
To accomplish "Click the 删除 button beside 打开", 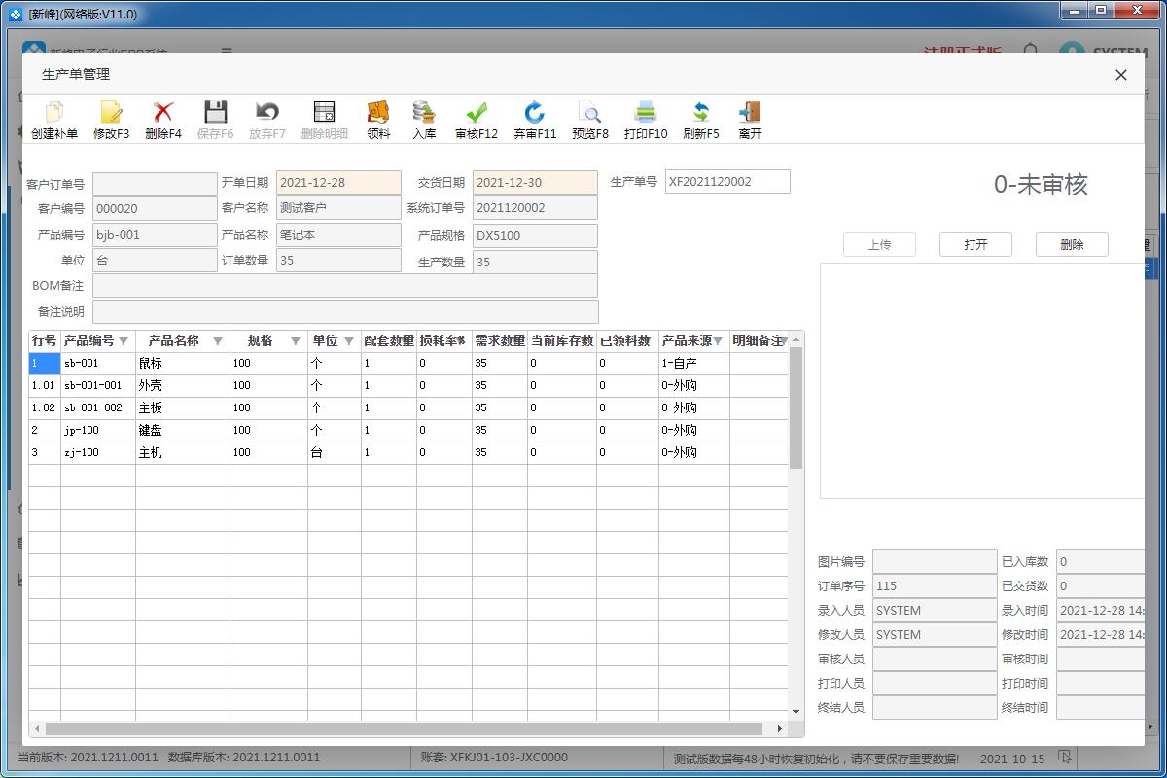I will (1072, 245).
